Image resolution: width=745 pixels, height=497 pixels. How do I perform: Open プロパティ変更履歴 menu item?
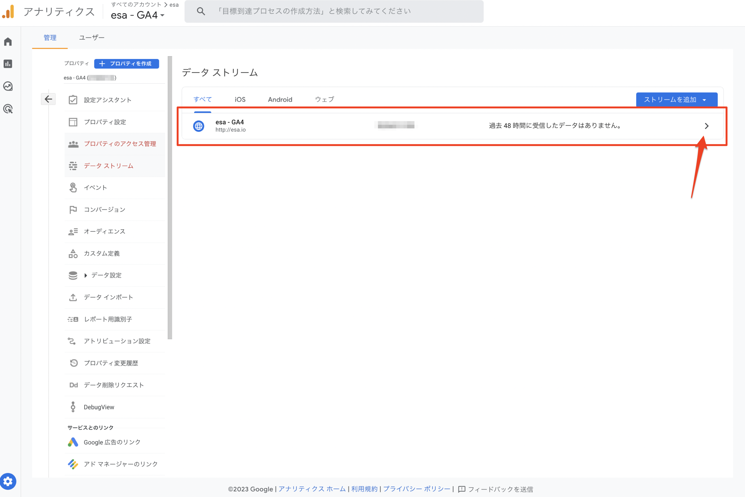(x=115, y=363)
